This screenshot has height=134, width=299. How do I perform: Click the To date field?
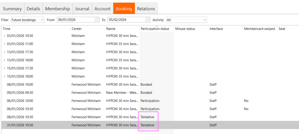[x=126, y=20]
